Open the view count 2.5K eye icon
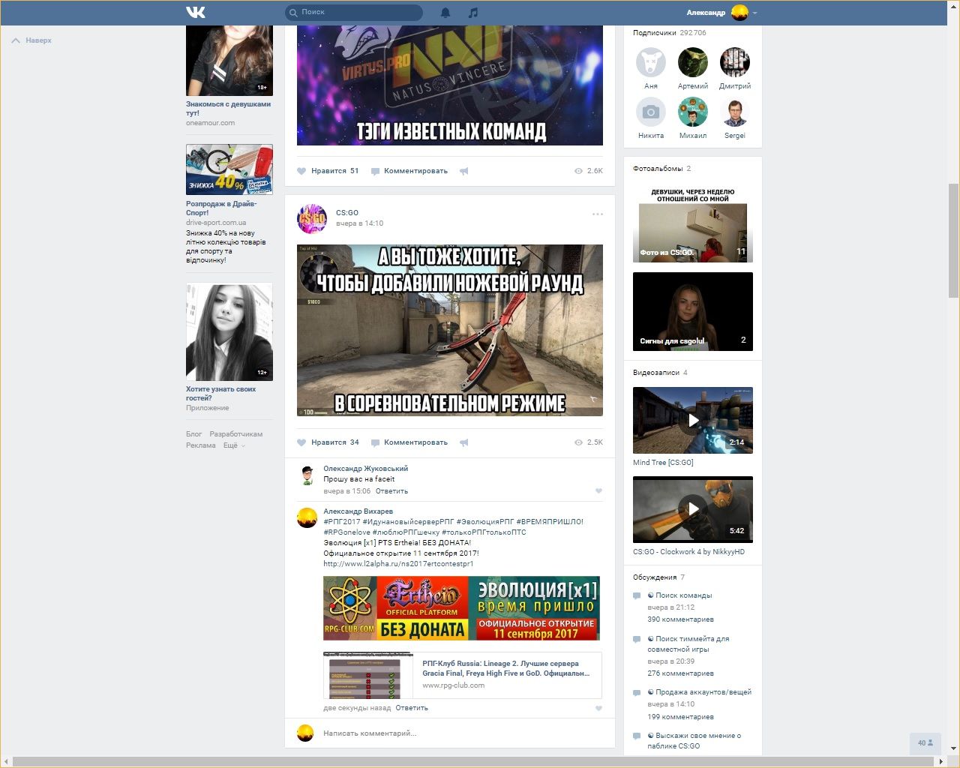 tap(578, 442)
